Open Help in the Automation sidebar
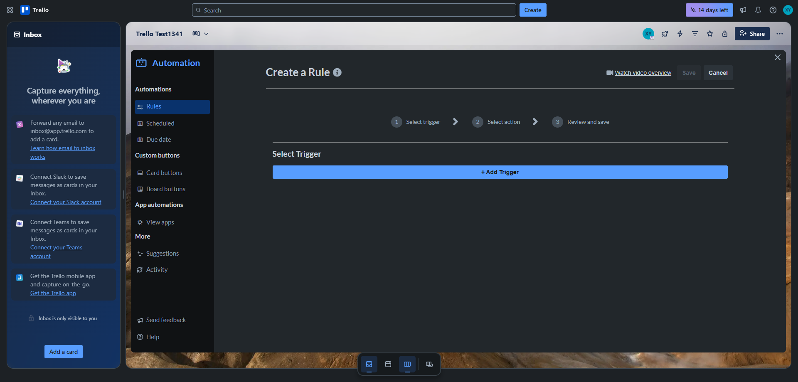The image size is (798, 382). tap(172, 337)
